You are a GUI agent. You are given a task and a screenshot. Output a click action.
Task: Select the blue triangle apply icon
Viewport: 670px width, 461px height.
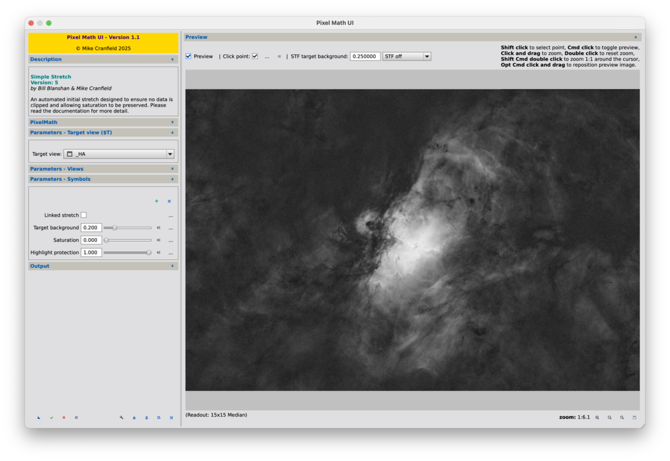pyautogui.click(x=38, y=417)
